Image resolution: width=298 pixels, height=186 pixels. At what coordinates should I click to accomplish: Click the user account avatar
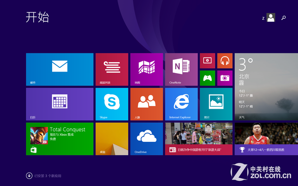[x=271, y=18]
